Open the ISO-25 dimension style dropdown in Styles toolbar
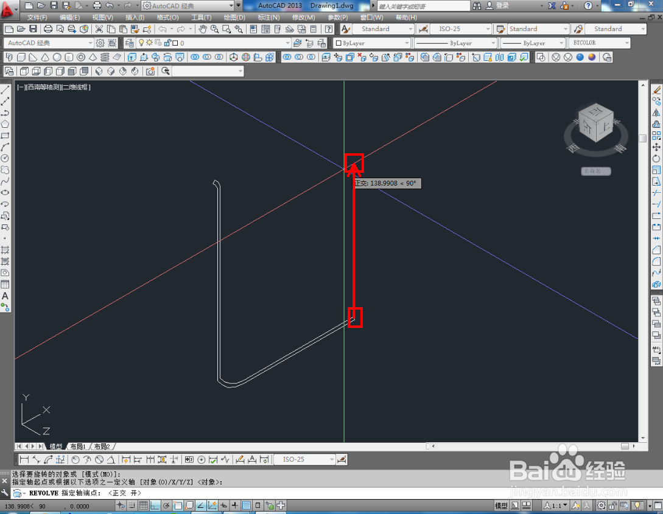 pyautogui.click(x=460, y=29)
